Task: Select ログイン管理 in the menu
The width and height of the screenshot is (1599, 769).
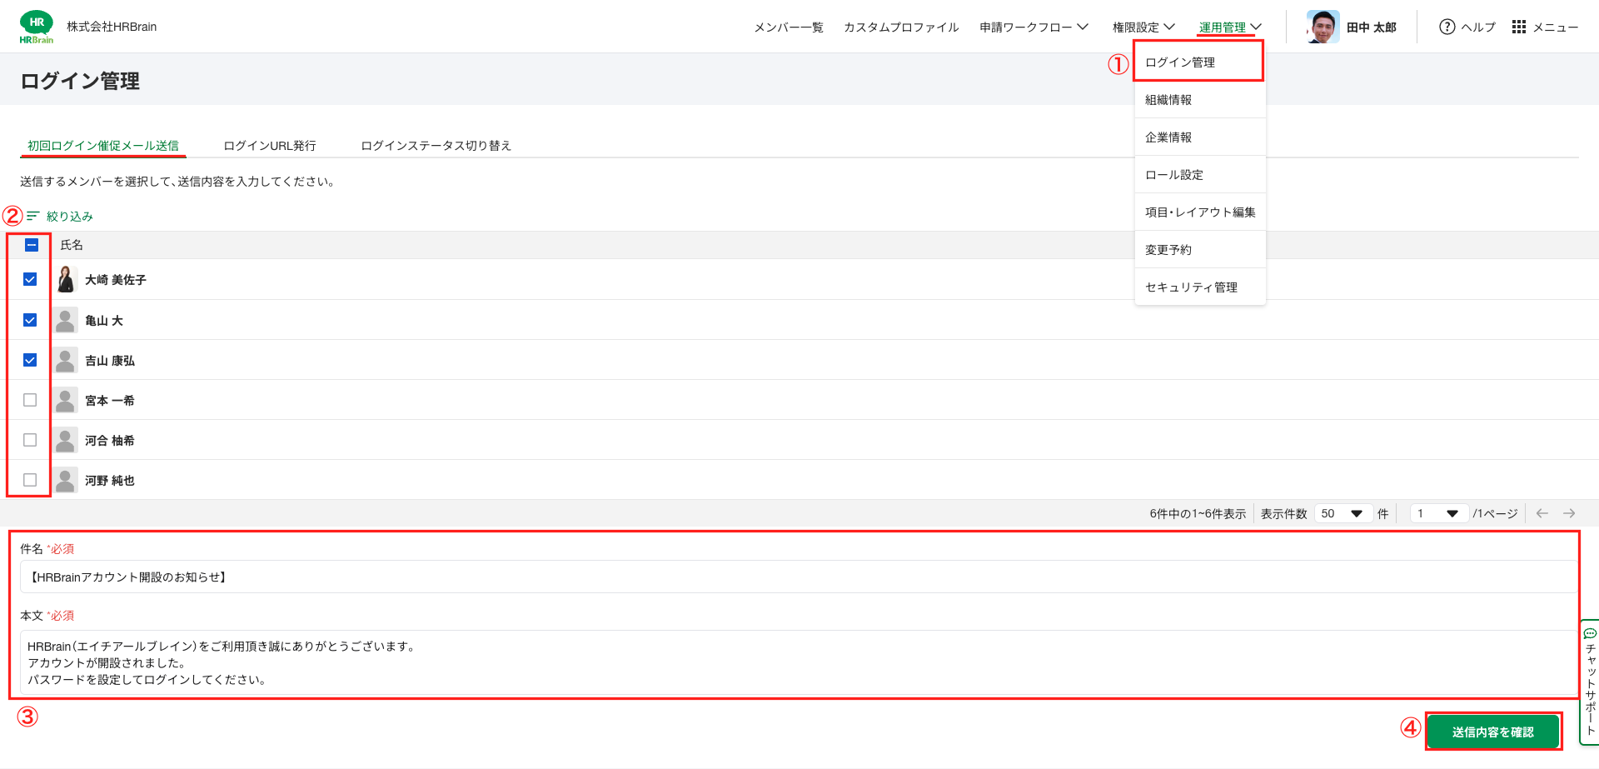Action: click(1180, 62)
